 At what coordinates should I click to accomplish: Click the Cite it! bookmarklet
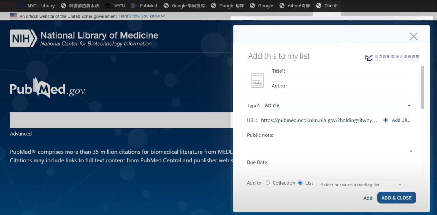327,6
